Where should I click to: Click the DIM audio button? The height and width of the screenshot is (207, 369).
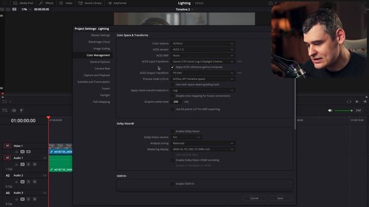358,110
